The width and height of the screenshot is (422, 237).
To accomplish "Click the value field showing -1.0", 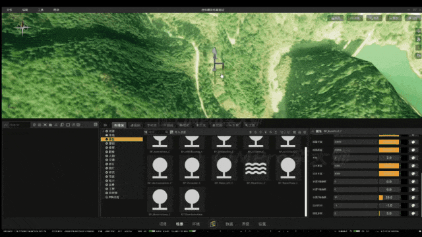I will [x=389, y=205].
